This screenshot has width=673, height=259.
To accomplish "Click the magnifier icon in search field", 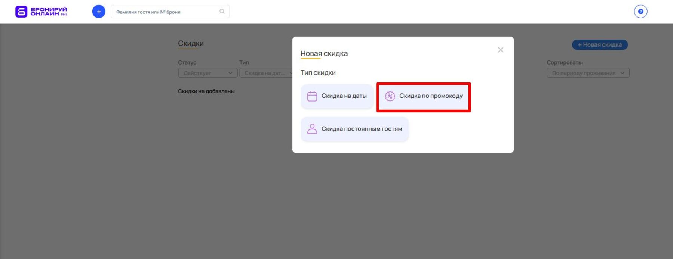I will 222,12.
